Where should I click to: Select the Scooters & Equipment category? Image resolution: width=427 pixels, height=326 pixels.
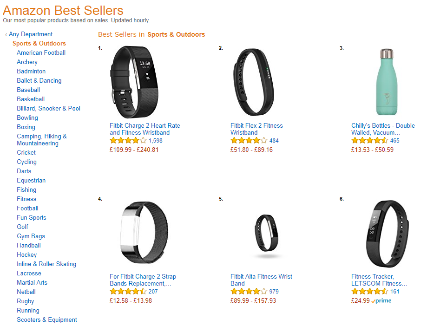[47, 319]
